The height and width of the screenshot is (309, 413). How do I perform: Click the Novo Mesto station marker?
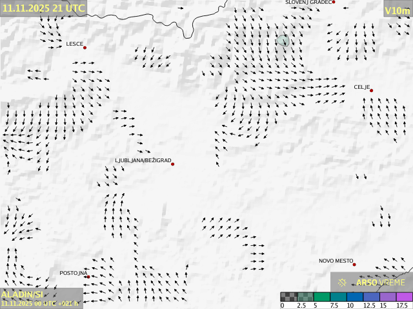coord(354,265)
